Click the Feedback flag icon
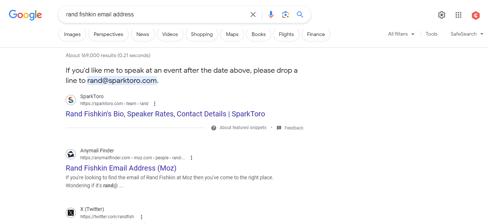The width and height of the screenshot is (488, 224). point(279,128)
